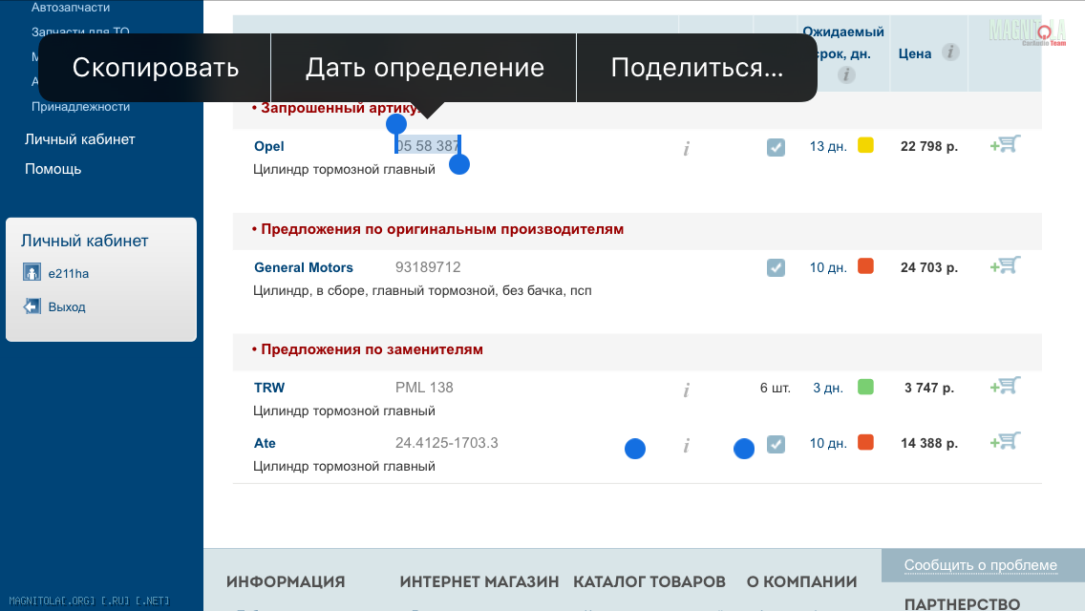Click 10 дн. in the General Motors row
This screenshot has height=611, width=1085.
828,267
